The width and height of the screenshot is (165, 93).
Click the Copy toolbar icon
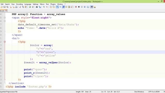click(x=23, y=7)
